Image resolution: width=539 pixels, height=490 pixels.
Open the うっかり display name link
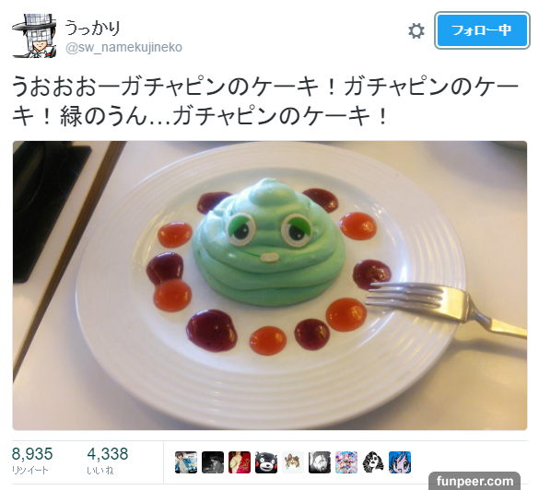click(92, 28)
